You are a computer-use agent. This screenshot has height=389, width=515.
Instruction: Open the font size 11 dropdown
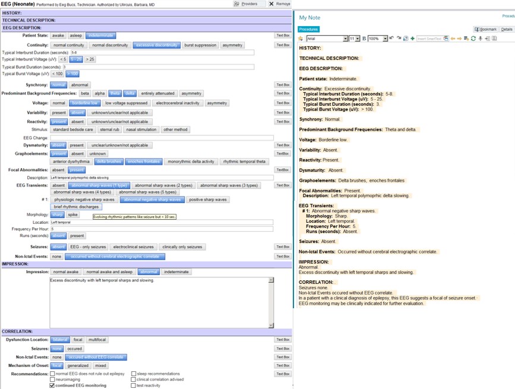click(358, 39)
